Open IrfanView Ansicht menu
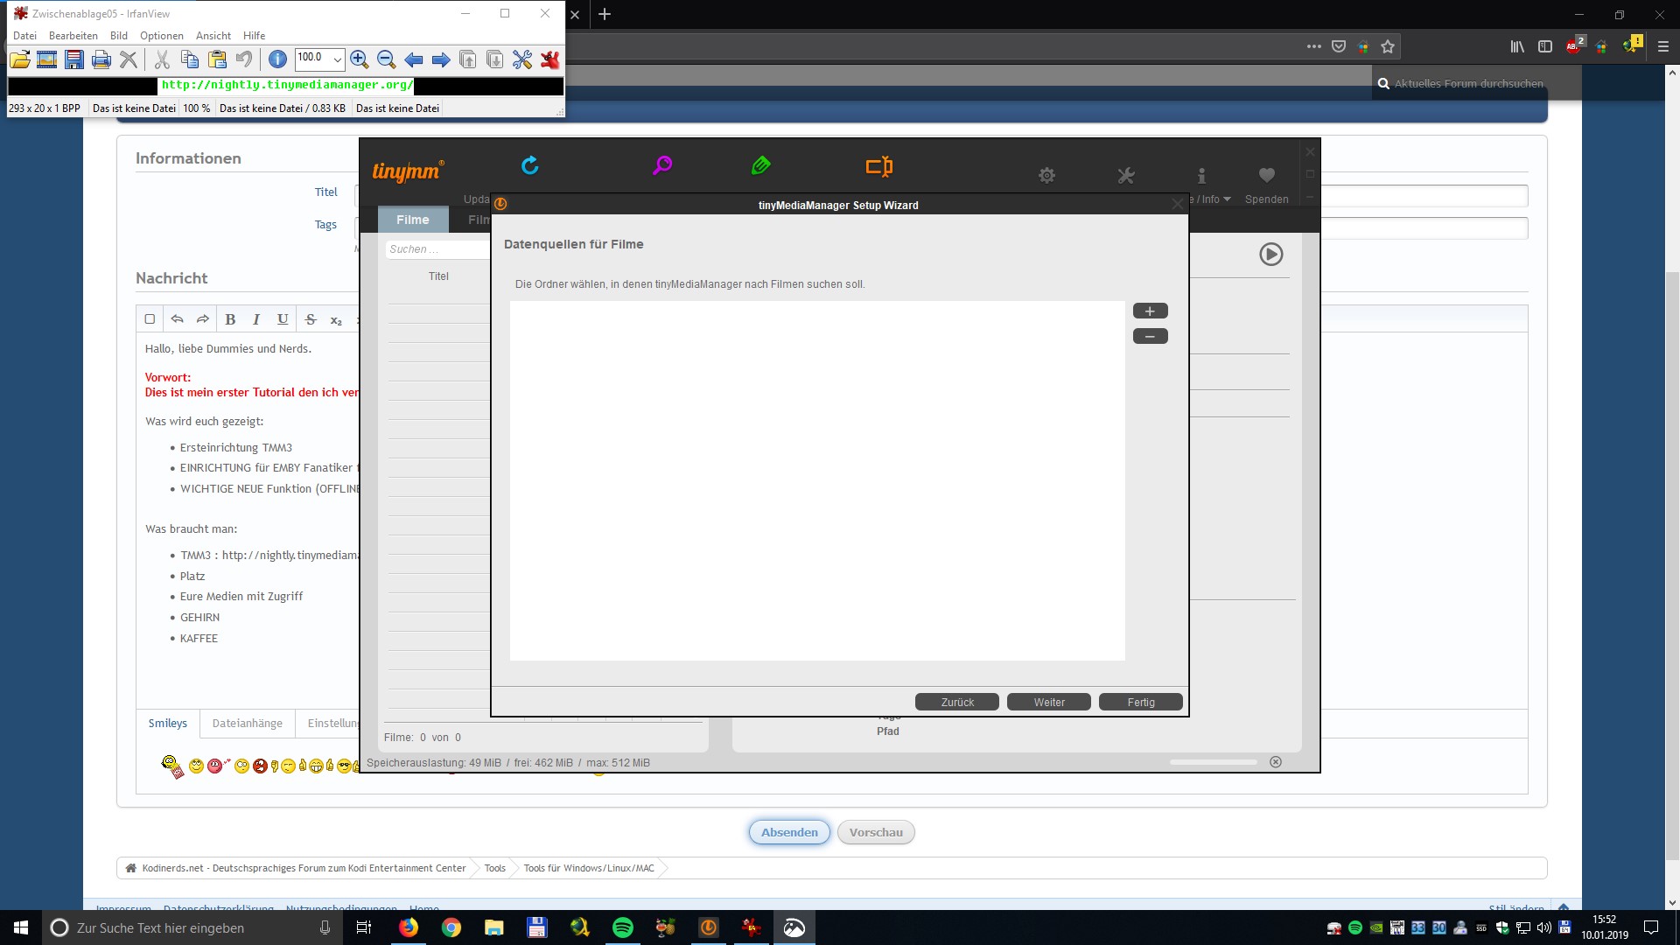 [x=213, y=36]
